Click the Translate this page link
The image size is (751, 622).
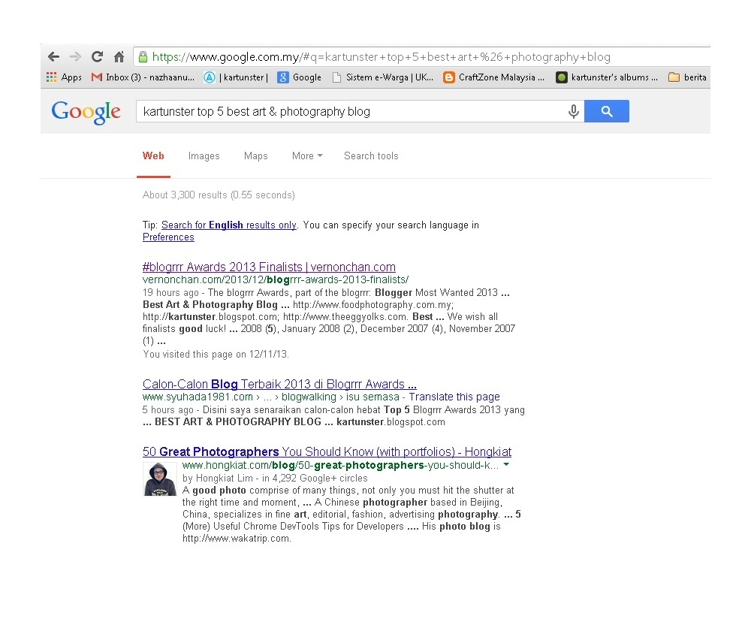[454, 397]
